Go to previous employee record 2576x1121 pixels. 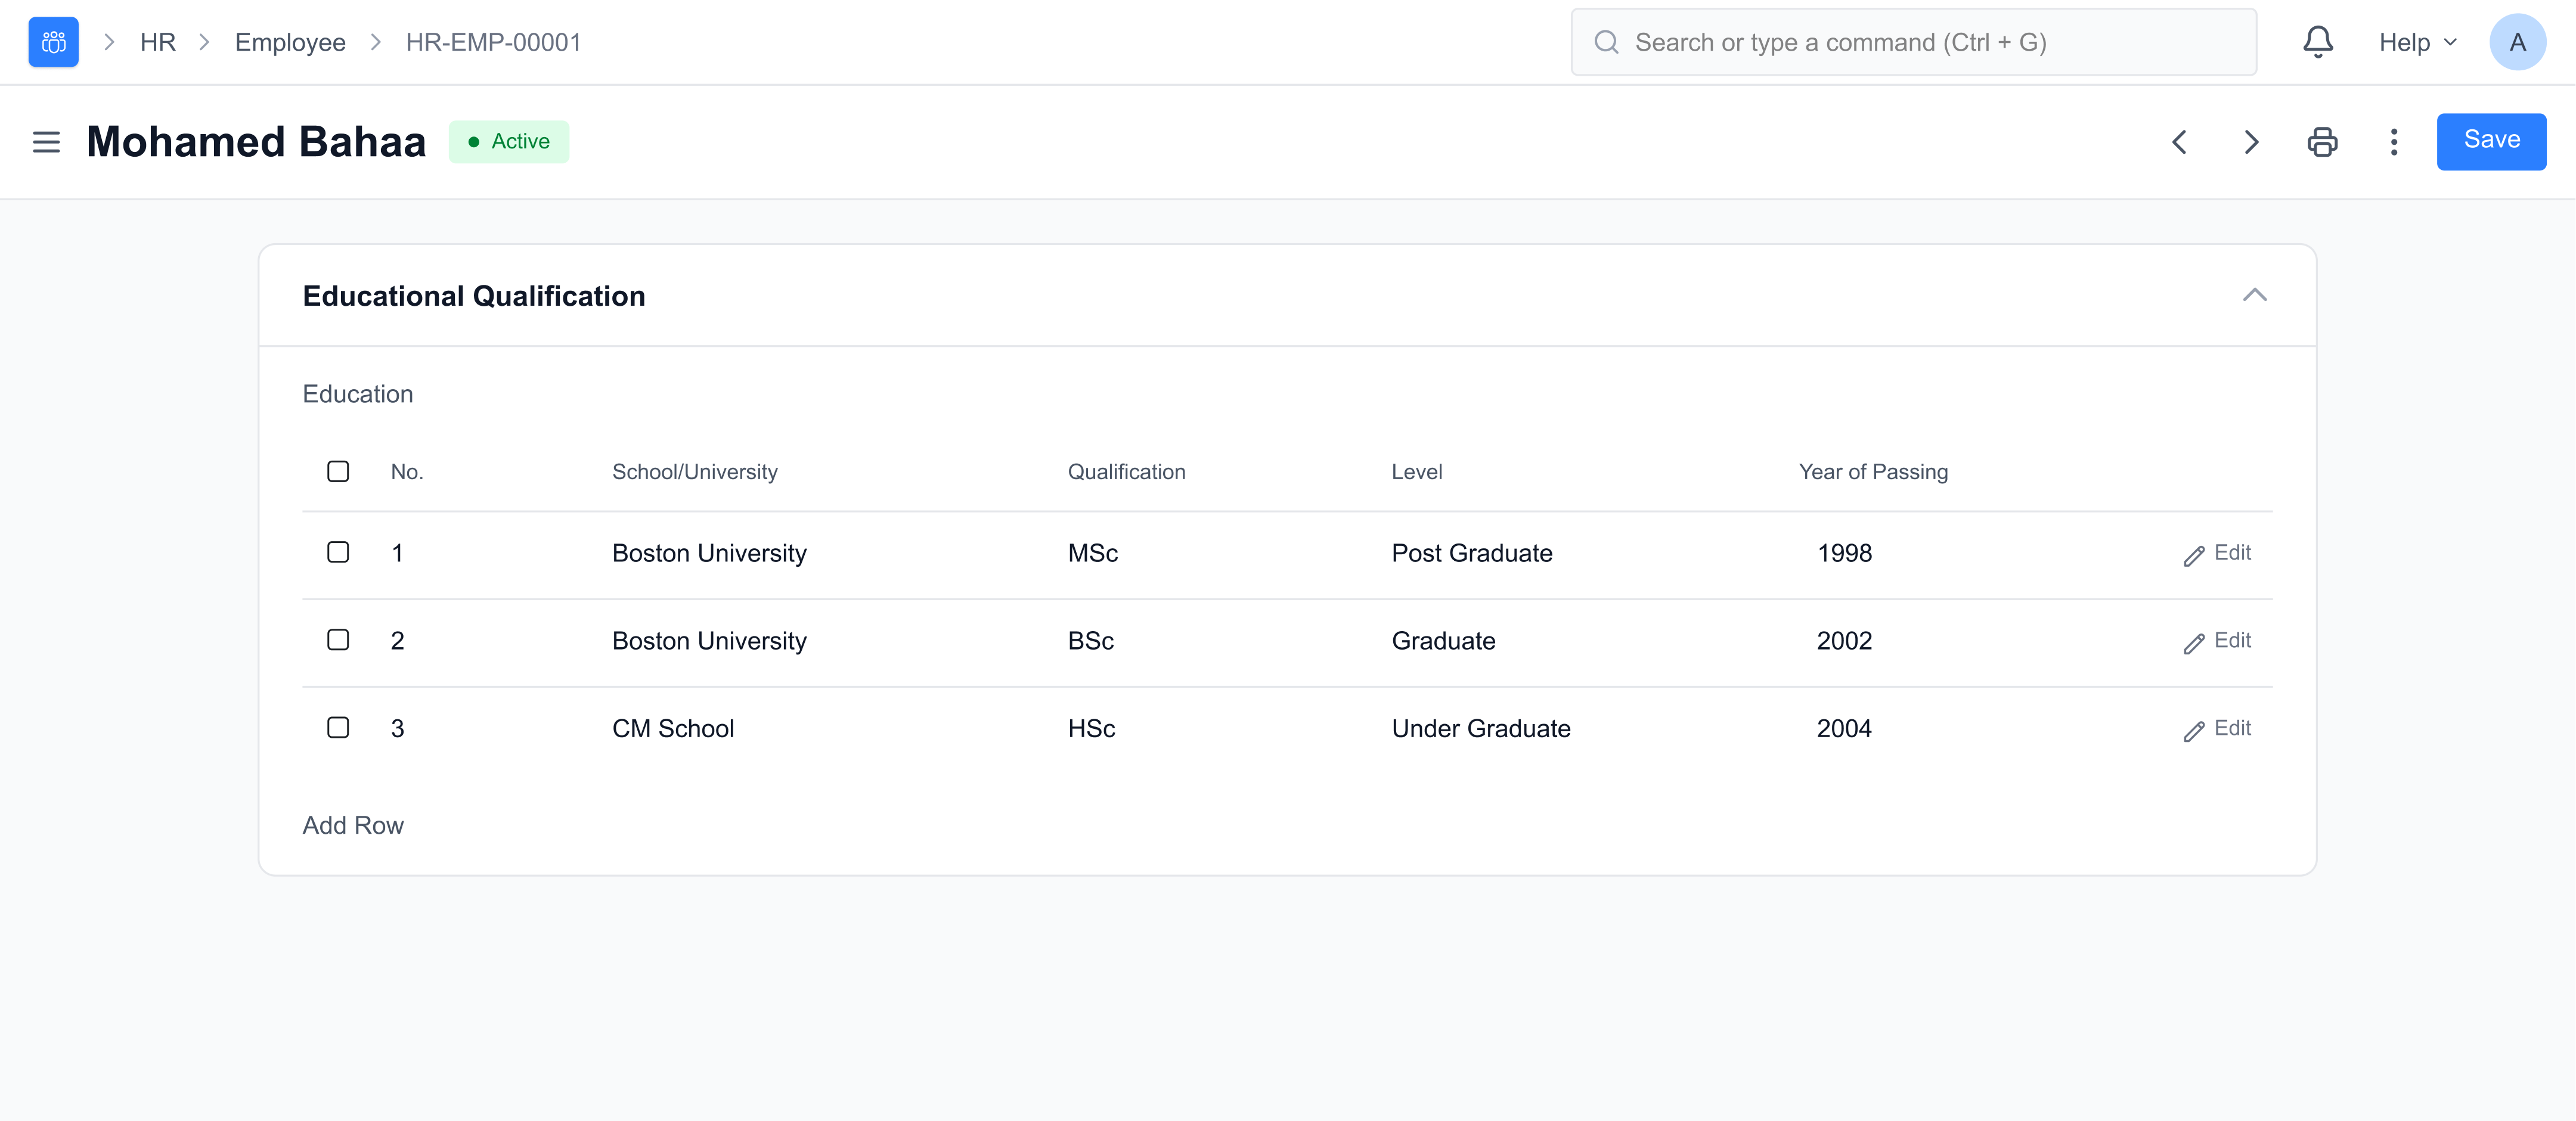[x=2179, y=142]
